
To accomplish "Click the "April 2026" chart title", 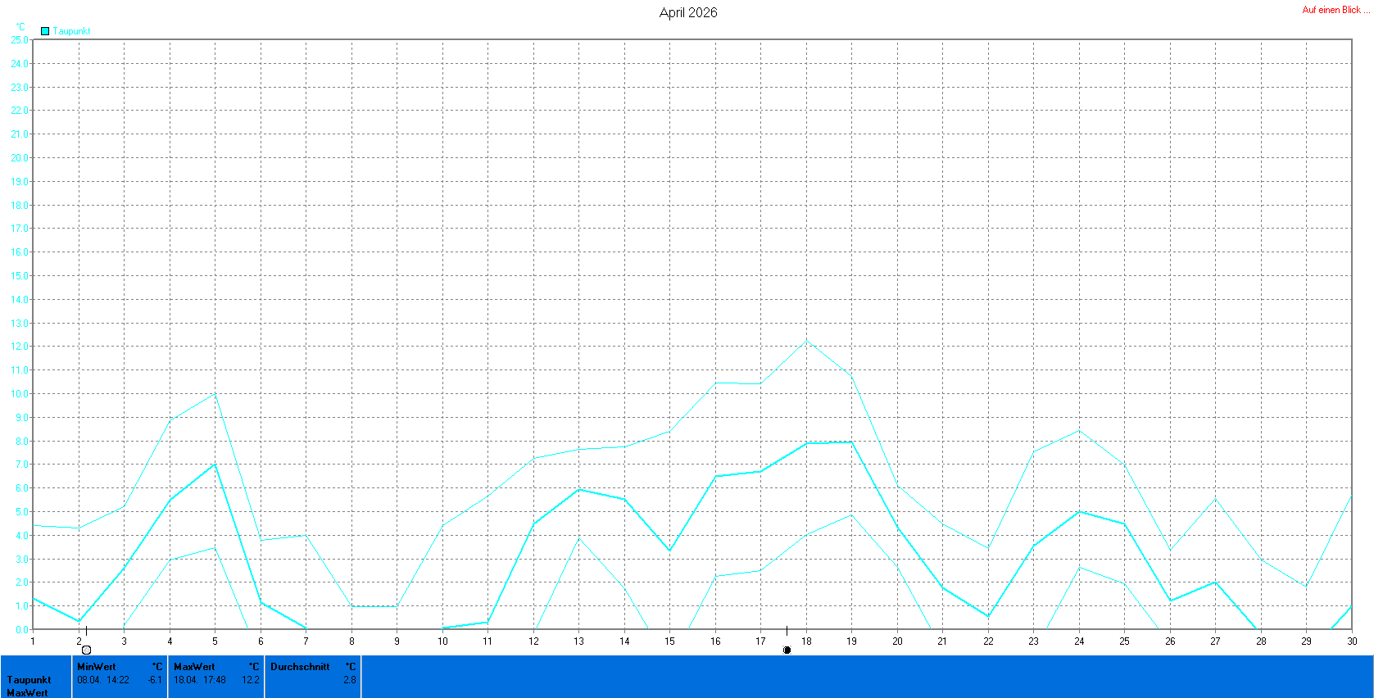I will [688, 12].
